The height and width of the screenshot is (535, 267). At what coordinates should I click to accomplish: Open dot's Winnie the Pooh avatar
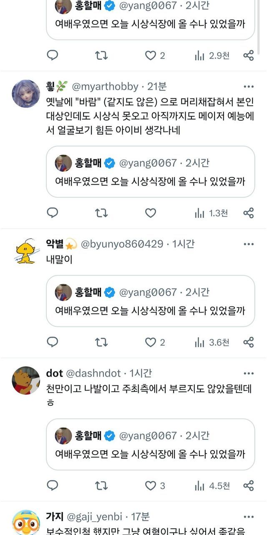click(x=26, y=381)
